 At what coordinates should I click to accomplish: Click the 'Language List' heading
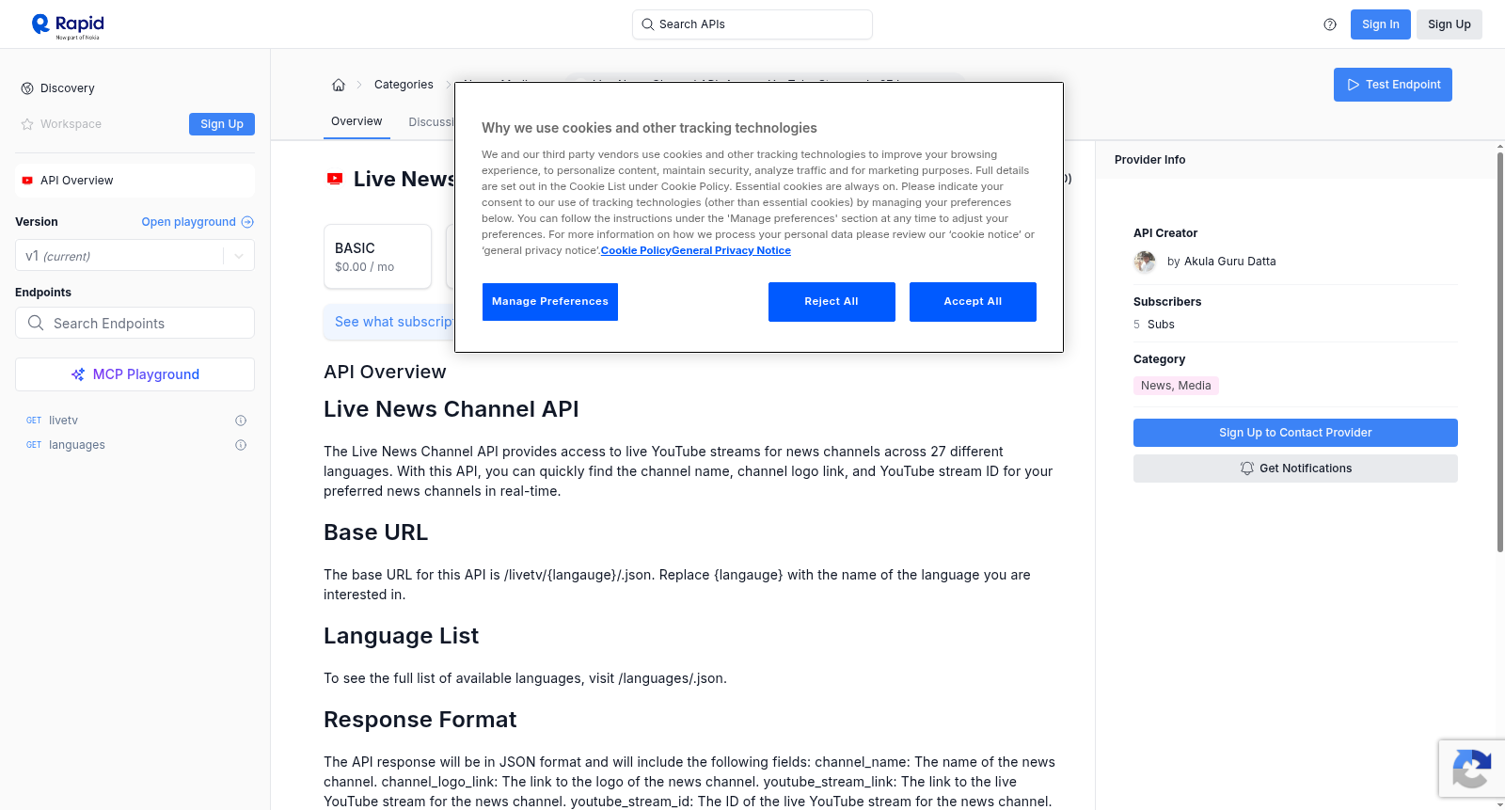point(401,636)
